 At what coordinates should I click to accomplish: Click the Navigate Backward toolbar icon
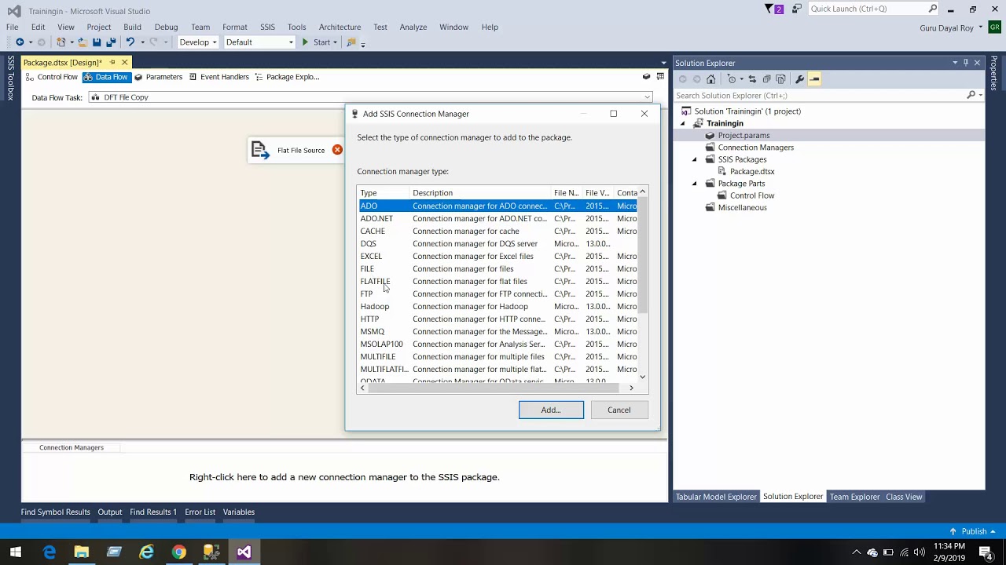[20, 42]
